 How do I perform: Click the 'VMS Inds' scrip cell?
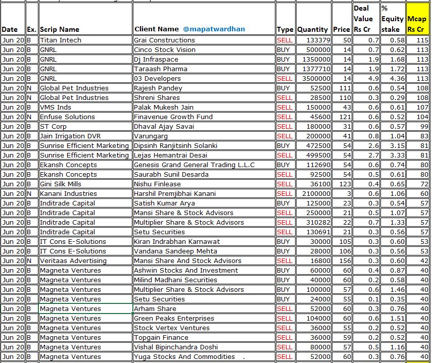(85, 108)
